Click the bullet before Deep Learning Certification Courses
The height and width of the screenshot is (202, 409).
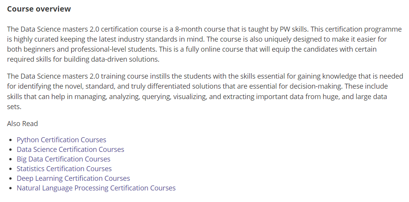pyautogui.click(x=10, y=178)
